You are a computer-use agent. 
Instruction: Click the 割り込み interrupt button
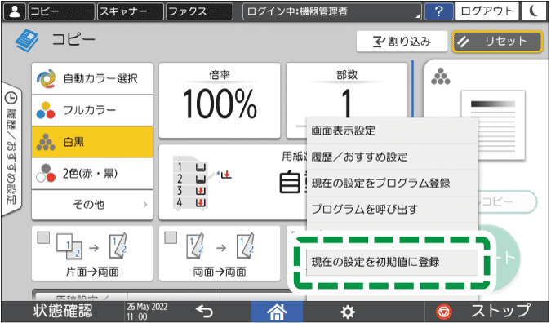[402, 42]
